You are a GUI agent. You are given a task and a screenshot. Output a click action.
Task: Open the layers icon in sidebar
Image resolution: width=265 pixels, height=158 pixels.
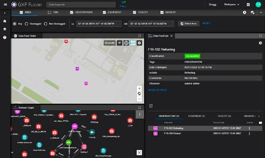pos(5,29)
